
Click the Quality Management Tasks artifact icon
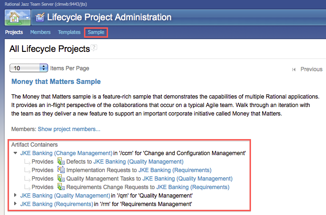coord(60,179)
